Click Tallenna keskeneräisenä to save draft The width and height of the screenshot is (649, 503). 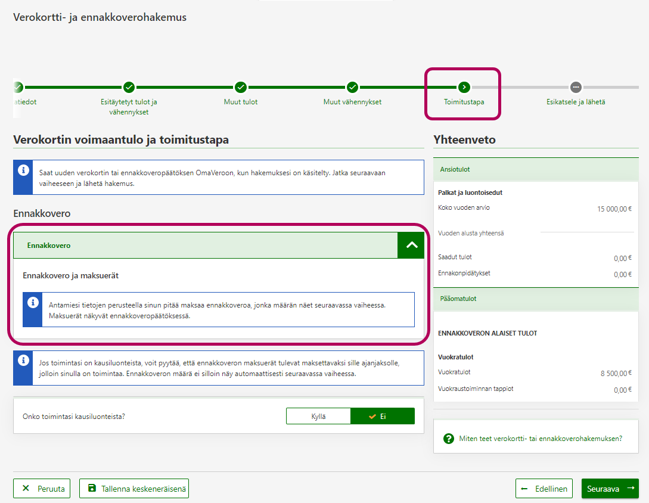point(134,489)
